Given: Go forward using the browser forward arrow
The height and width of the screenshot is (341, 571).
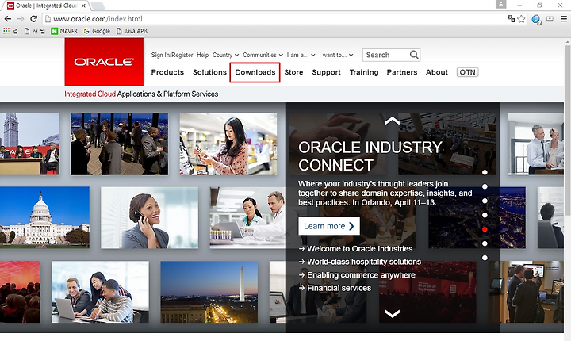Looking at the screenshot, I should coord(21,19).
